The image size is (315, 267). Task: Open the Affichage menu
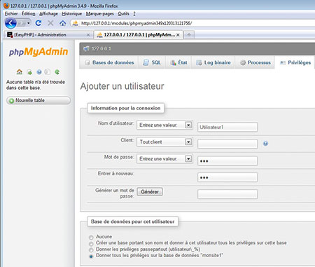(x=48, y=14)
